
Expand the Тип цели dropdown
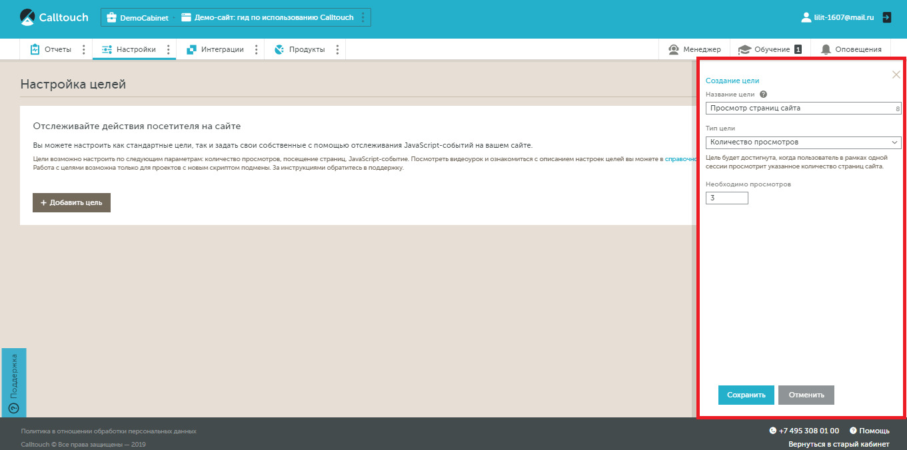pos(803,142)
